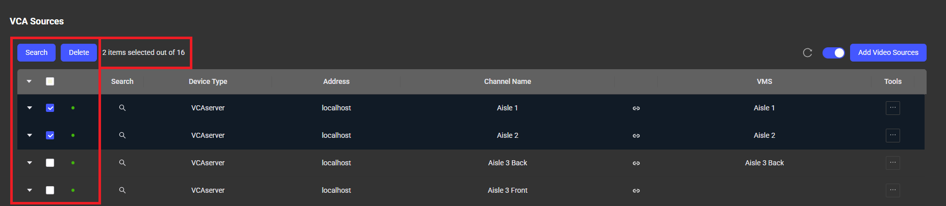Image resolution: width=946 pixels, height=206 pixels.
Task: Expand all rows using header arrow
Action: (29, 81)
